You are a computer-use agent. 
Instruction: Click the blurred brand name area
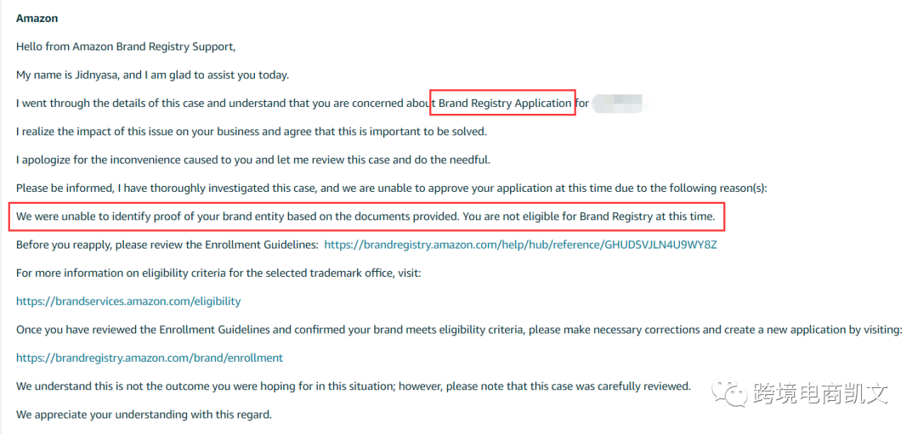pos(618,104)
